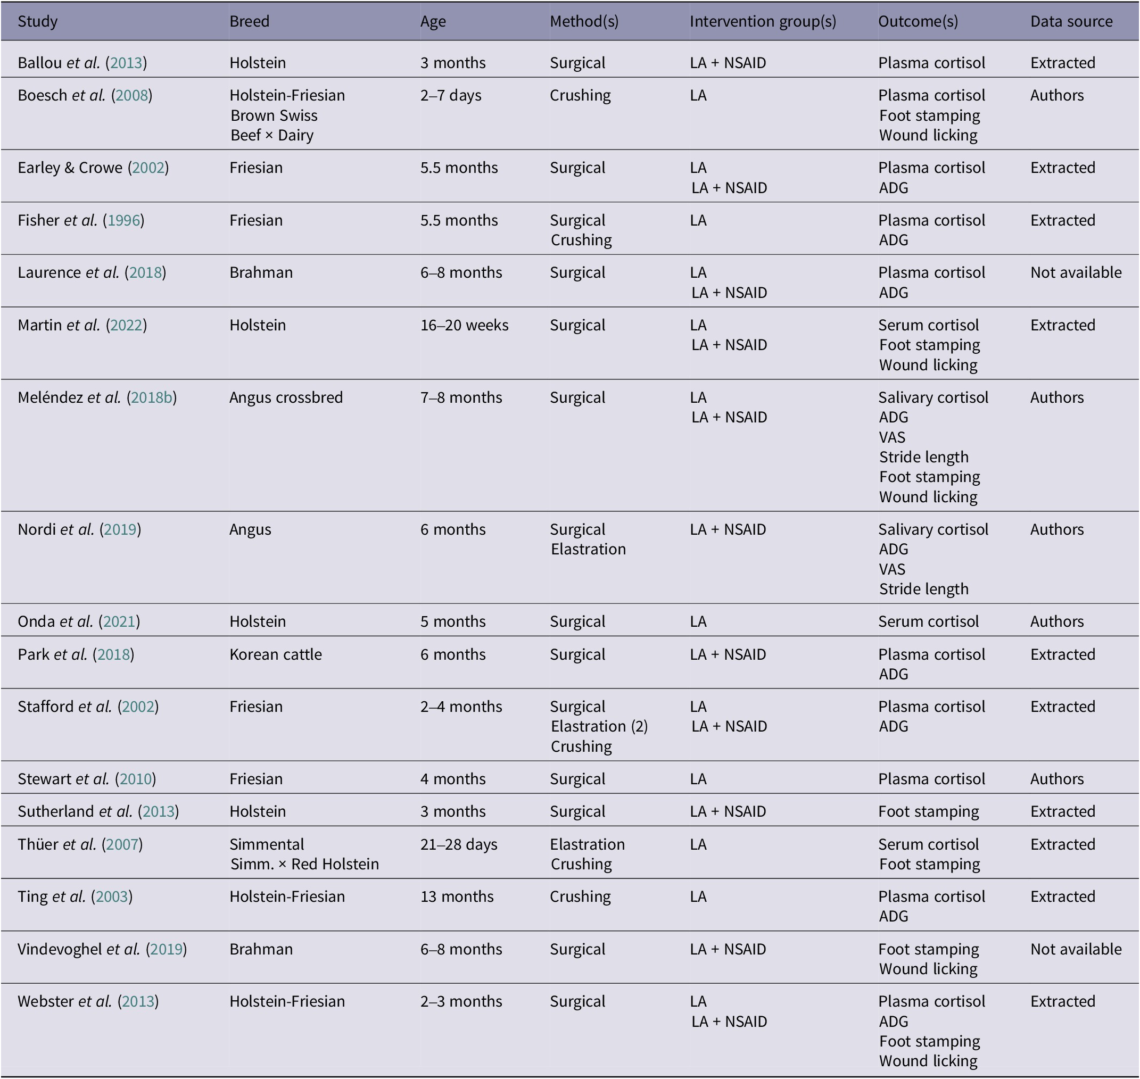Select the 16–20 weeks age cell
Screen dimensions: 1140x1079
pos(465,325)
